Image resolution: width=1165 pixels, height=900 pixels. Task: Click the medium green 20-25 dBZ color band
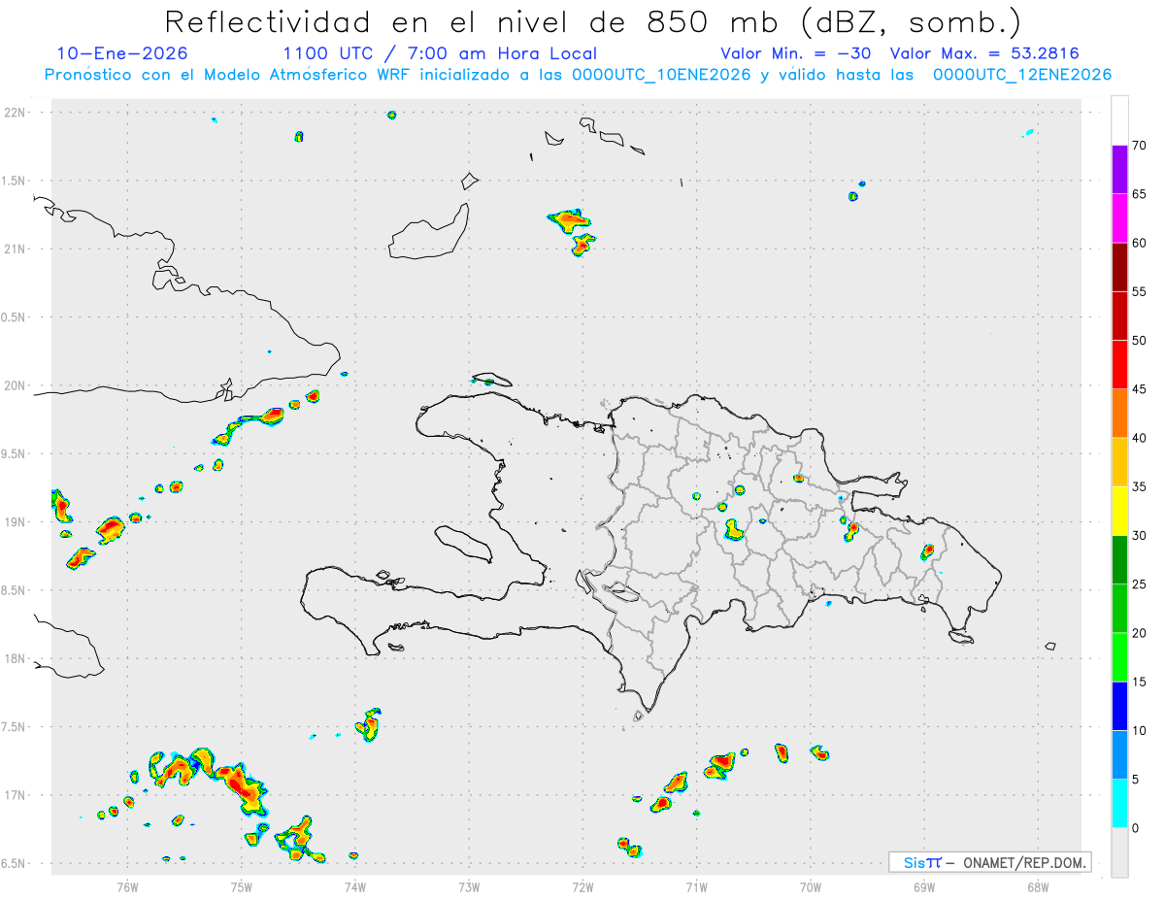point(1119,609)
